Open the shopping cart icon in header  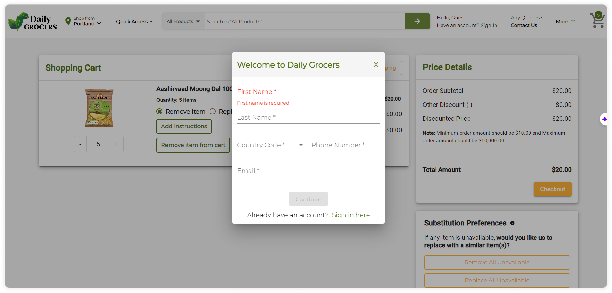[597, 21]
